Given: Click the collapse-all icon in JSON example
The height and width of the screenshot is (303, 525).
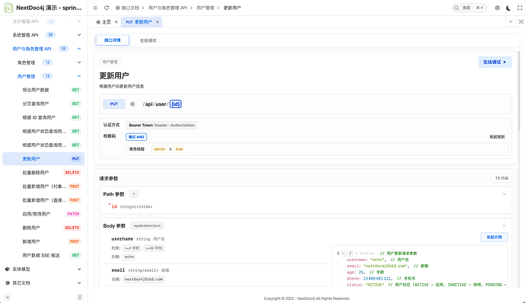Looking at the screenshot, I should click(343, 254).
